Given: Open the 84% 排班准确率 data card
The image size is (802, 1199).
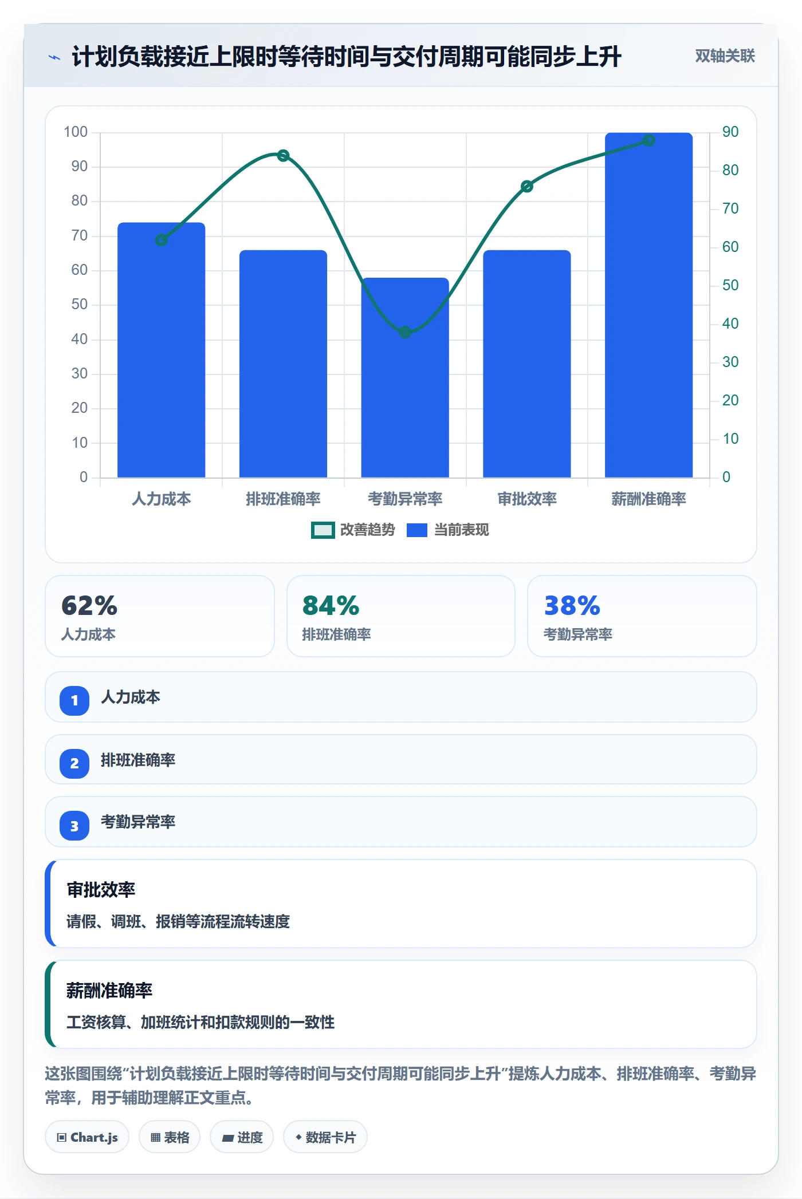Looking at the screenshot, I should 401,616.
